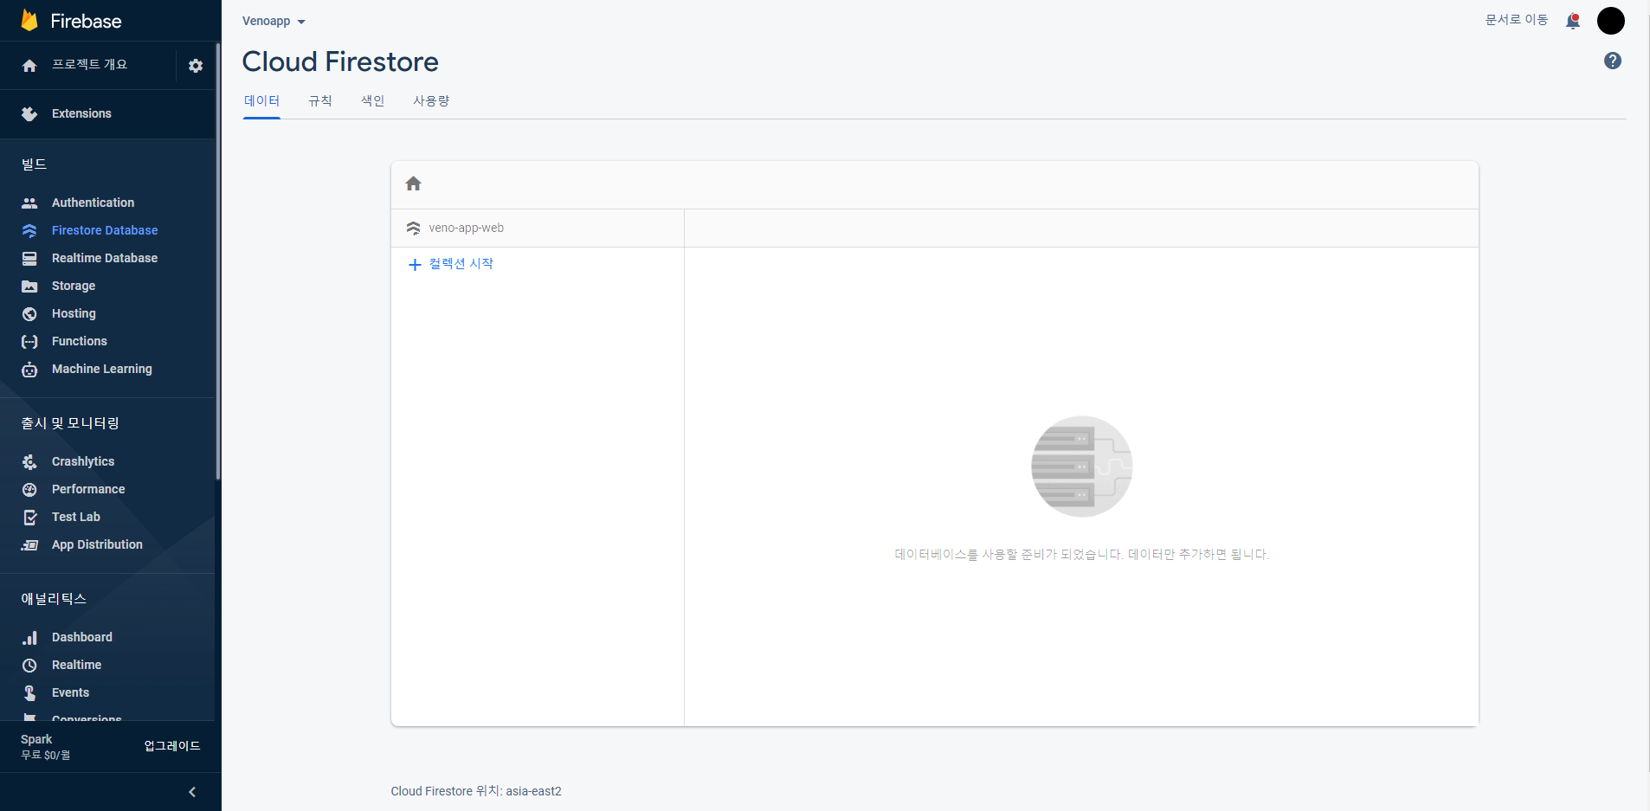Switch to the 색인 tab
The width and height of the screenshot is (1650, 811).
pos(373,101)
